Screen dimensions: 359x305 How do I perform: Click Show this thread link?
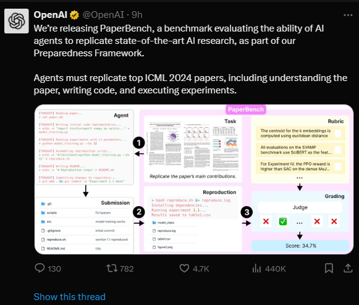click(x=69, y=297)
